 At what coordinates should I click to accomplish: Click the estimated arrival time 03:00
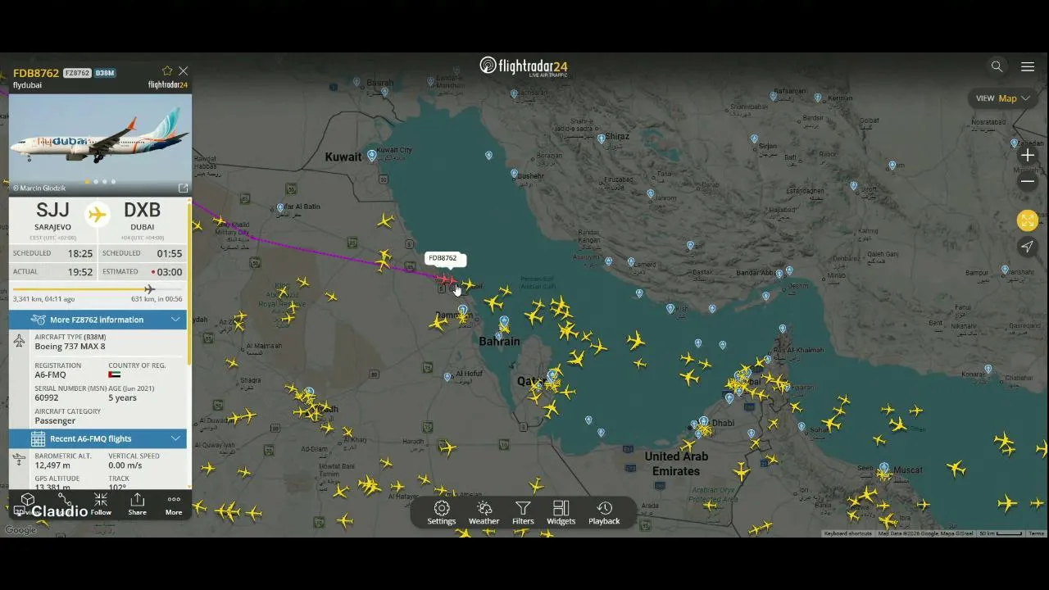169,272
